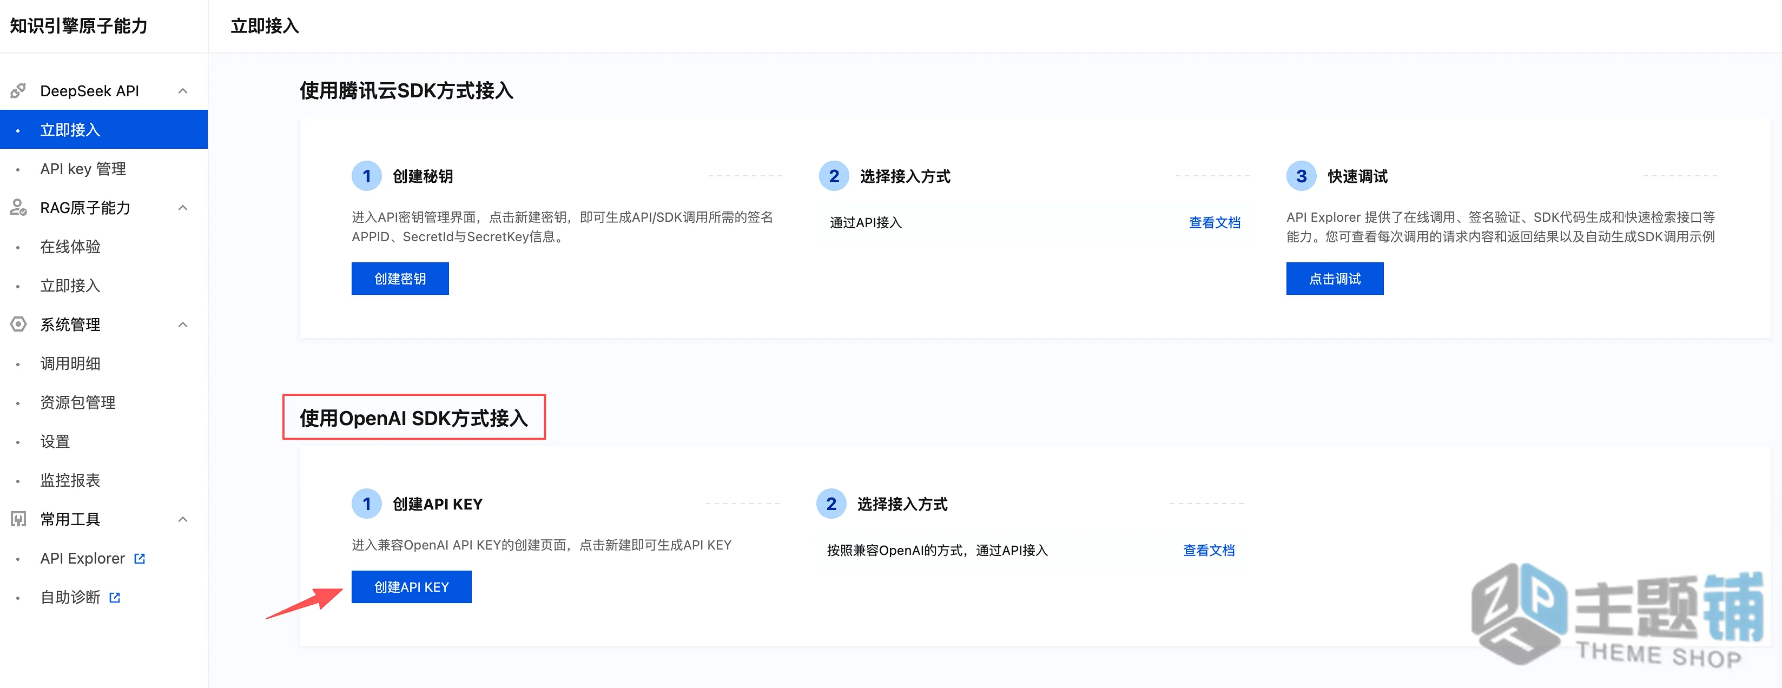Image resolution: width=1782 pixels, height=688 pixels.
Task: Click the 使用OpenAI SDK方式接入 heading
Action: pos(414,418)
